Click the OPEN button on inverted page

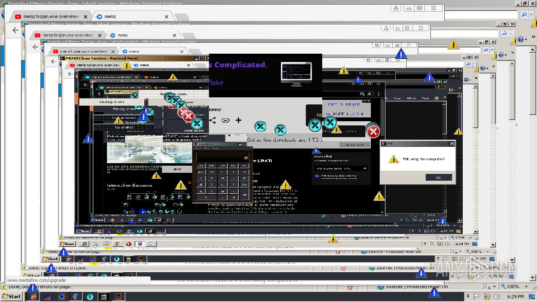(177, 169)
